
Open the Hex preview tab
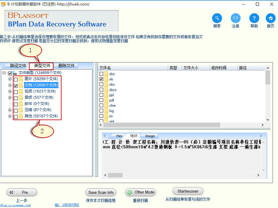(x=119, y=136)
